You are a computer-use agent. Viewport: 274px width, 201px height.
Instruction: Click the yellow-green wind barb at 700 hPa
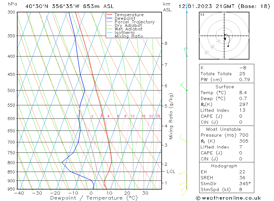[183, 138]
